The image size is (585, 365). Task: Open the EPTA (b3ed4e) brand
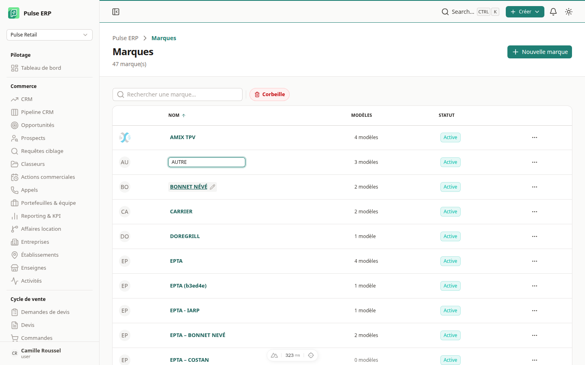(x=188, y=286)
